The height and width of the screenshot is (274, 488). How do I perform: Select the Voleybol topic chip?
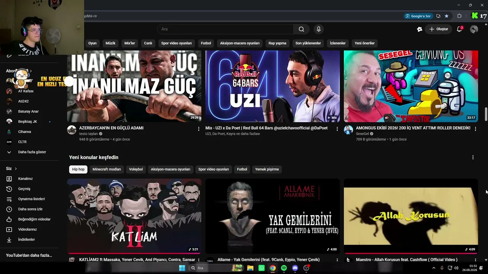coord(136,169)
